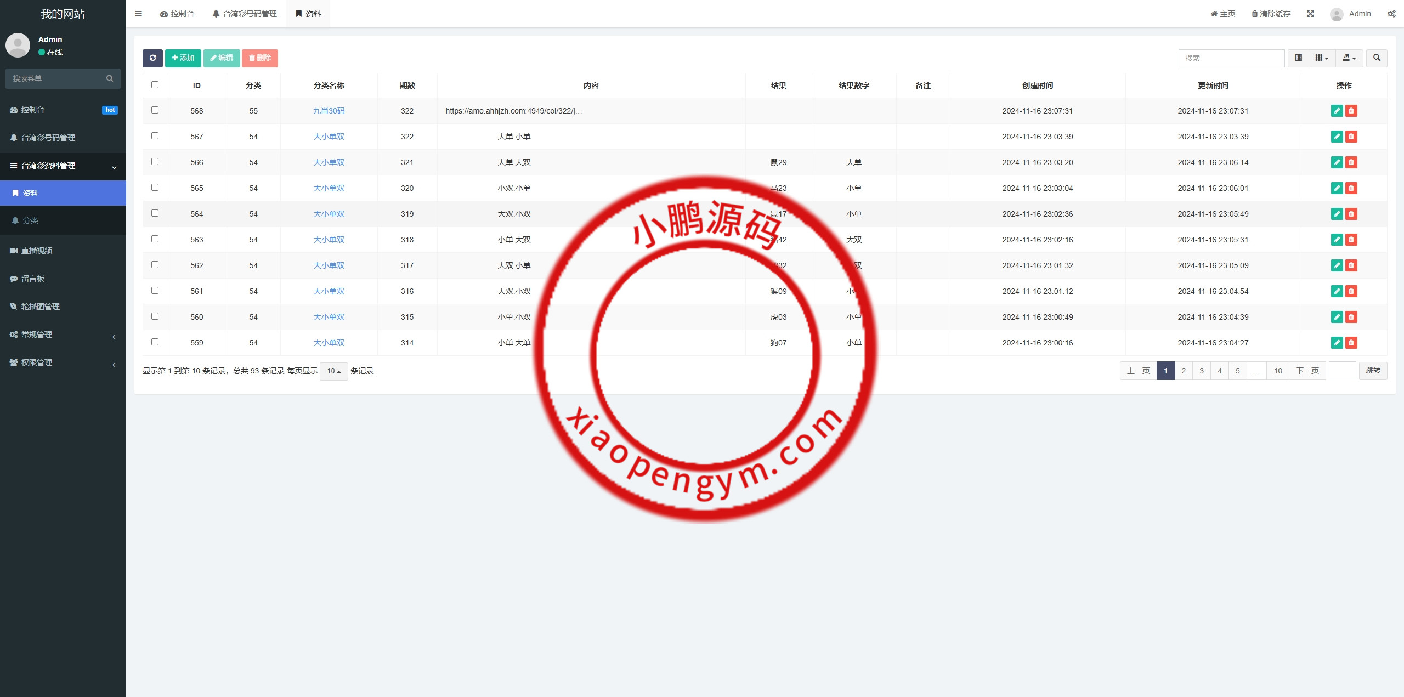Screen dimensions: 1404x697
Task: Open 轮播图管理 in the sidebar
Action: pos(63,307)
